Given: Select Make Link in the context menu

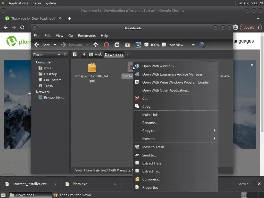Looking at the screenshot, I should point(176,115).
